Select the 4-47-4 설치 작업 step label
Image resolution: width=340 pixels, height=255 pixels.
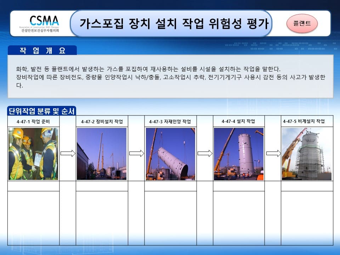click(x=238, y=121)
